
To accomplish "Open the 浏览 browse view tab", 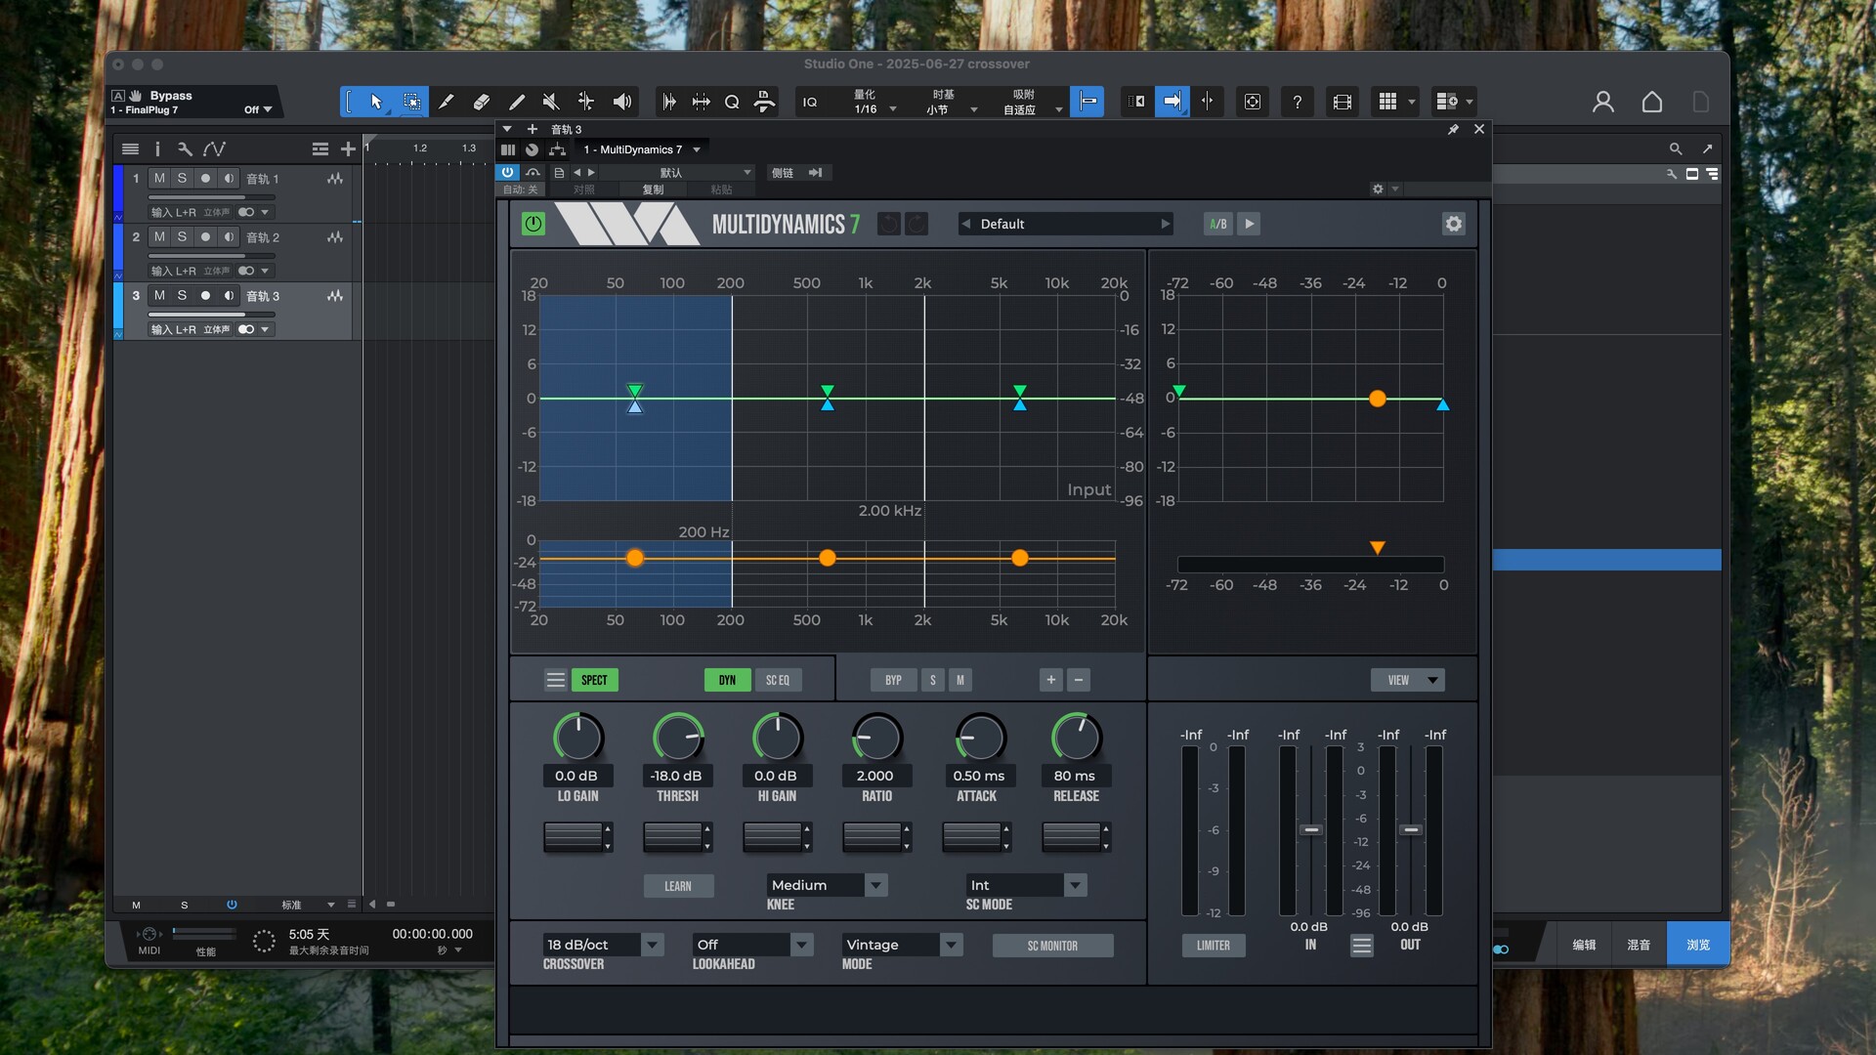I will [1698, 945].
